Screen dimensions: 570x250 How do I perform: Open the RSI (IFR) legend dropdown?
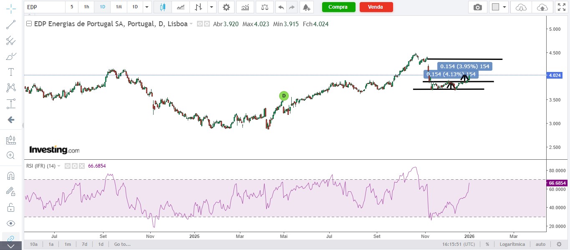(59, 166)
